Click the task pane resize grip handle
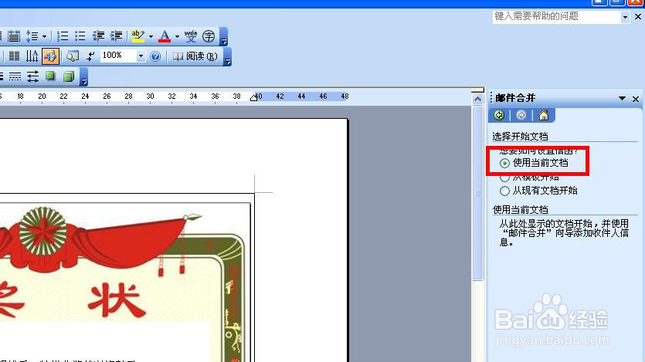 pos(491,98)
